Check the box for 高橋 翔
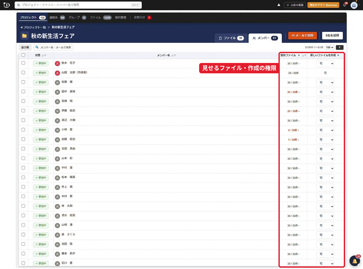The height and width of the screenshot is (269, 363). (x=23, y=101)
